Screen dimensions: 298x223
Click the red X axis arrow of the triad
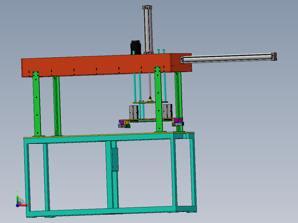click(23, 205)
